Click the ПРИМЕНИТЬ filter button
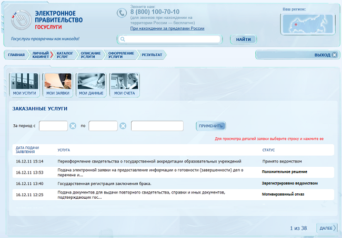342x238 pixels. coord(210,126)
